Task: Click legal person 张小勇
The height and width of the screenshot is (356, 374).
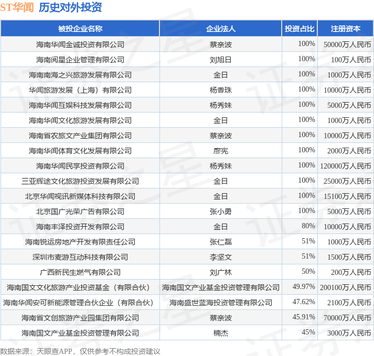Action: coord(221,212)
